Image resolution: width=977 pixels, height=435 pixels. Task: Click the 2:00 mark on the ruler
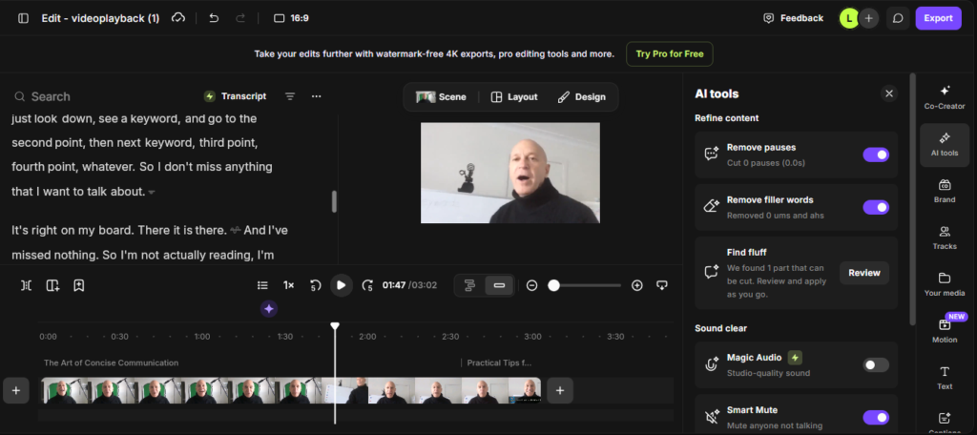point(367,337)
